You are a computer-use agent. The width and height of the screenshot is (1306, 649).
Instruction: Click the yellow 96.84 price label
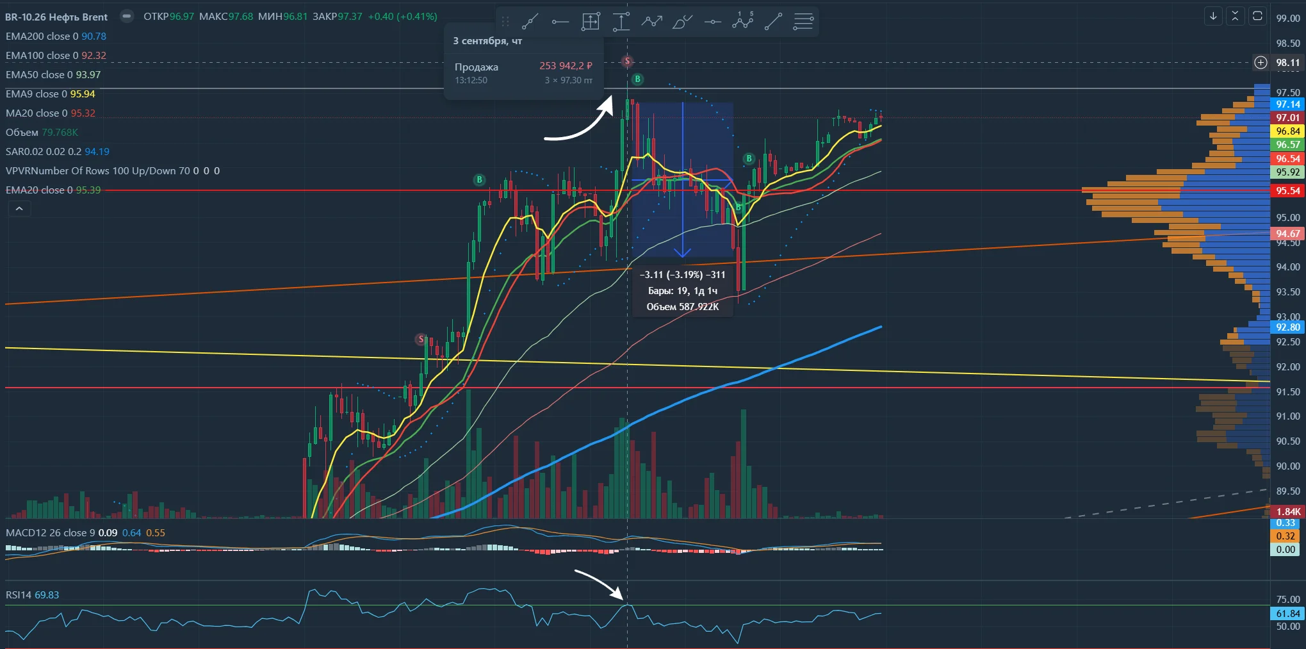pyautogui.click(x=1287, y=131)
